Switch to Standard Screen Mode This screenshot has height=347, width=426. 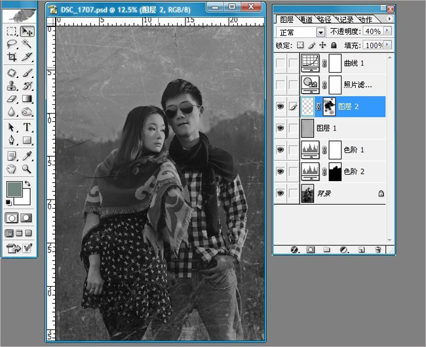(10, 234)
